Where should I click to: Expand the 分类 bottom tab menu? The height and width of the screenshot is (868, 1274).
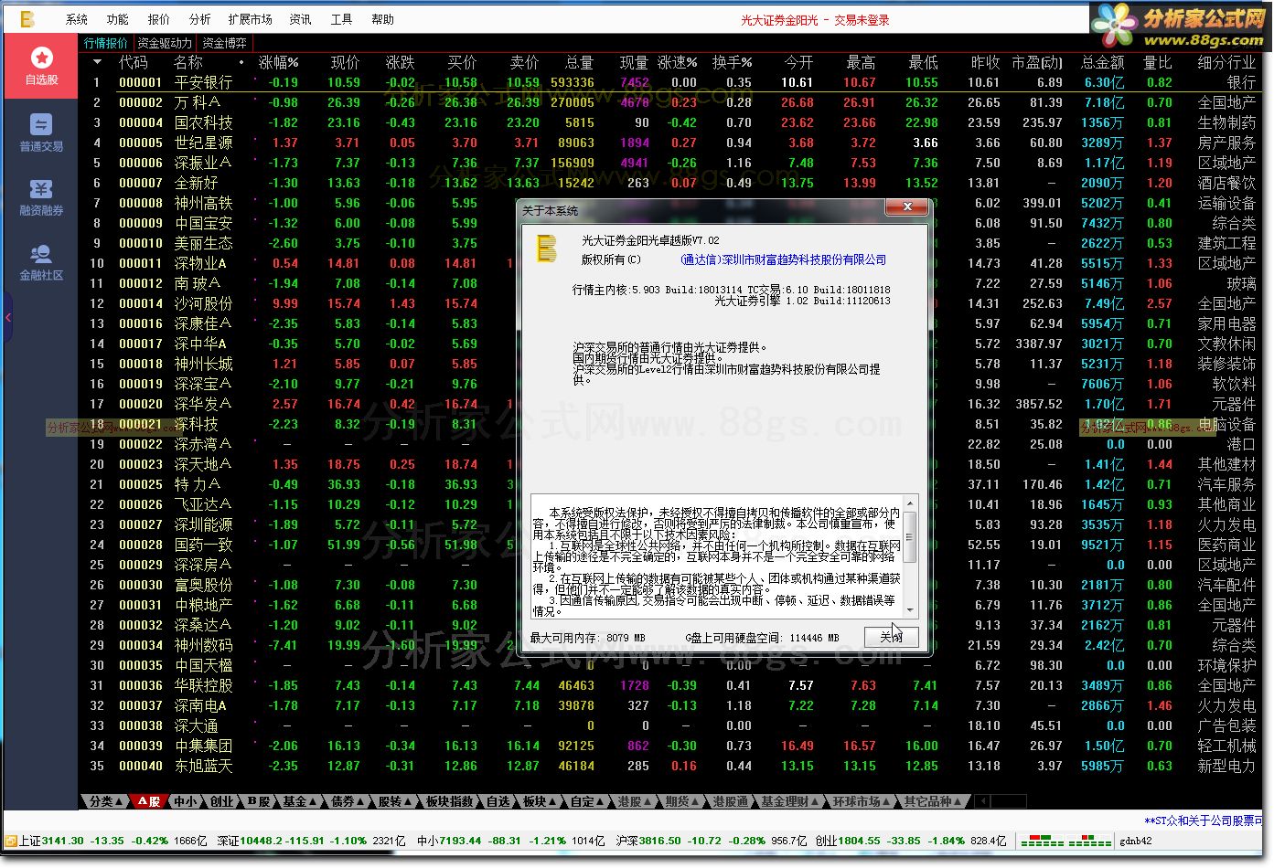click(105, 801)
